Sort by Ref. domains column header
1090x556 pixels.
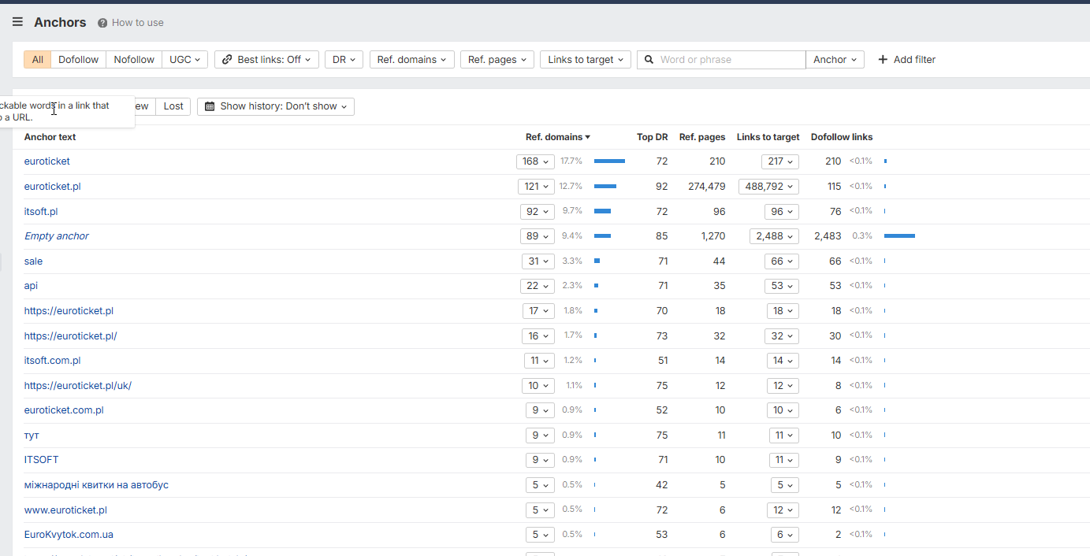click(x=557, y=137)
